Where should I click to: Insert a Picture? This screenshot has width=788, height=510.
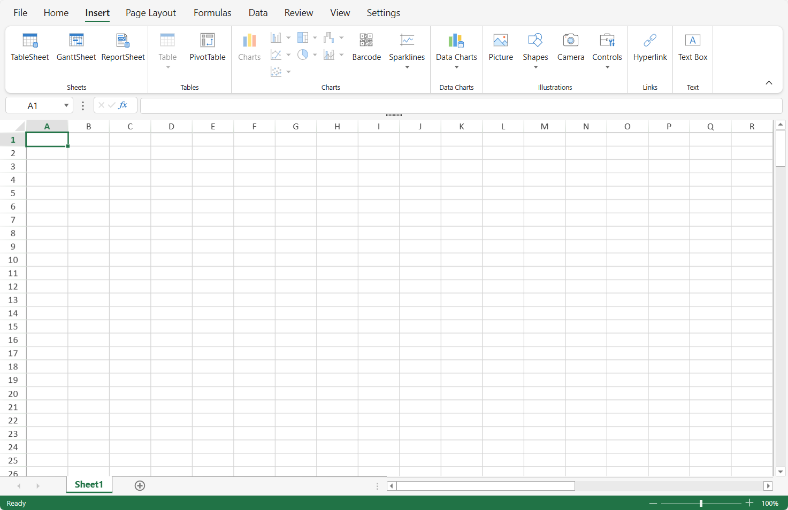coord(501,47)
